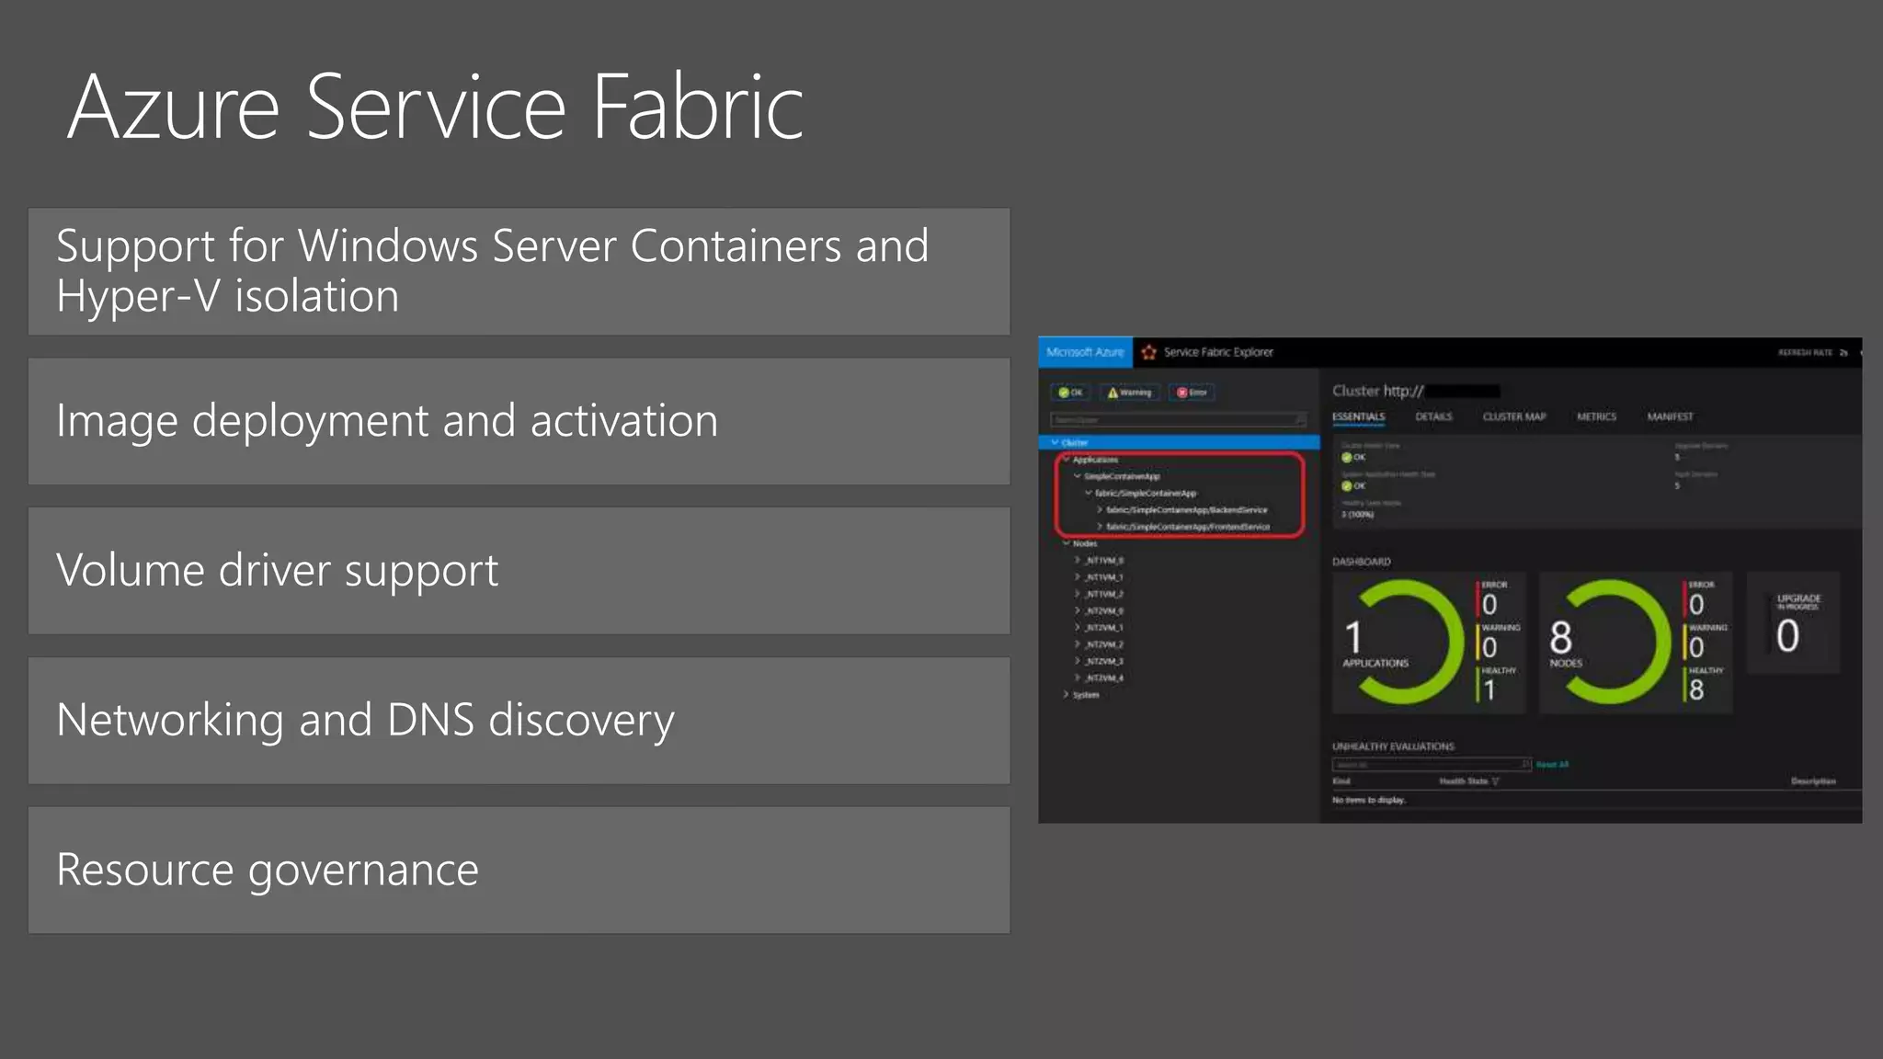Switch to the Details tab
This screenshot has width=1883, height=1059.
coord(1433,417)
